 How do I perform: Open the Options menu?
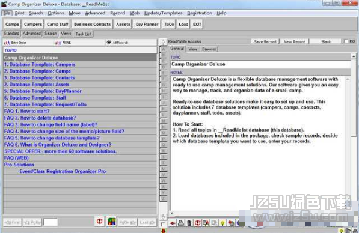[x=56, y=13]
